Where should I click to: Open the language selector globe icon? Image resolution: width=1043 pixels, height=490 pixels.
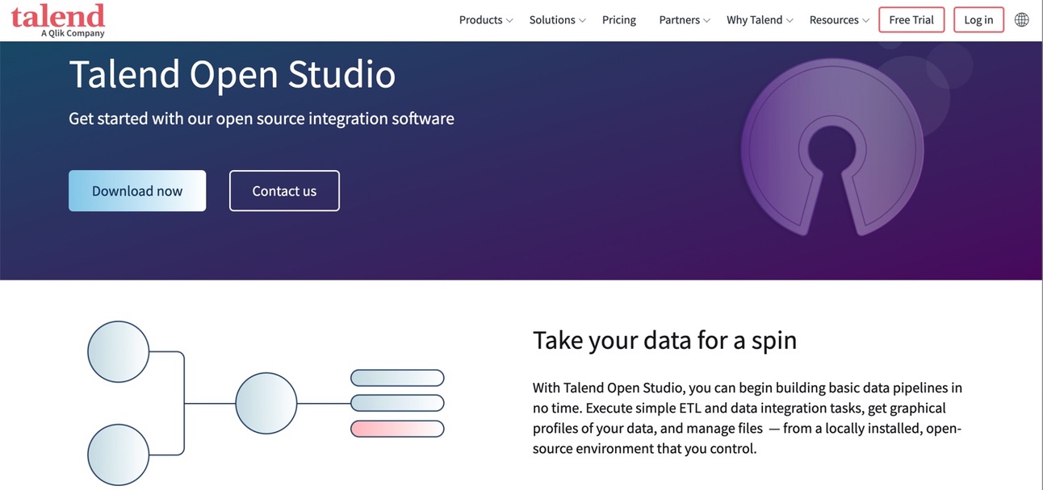click(1021, 20)
